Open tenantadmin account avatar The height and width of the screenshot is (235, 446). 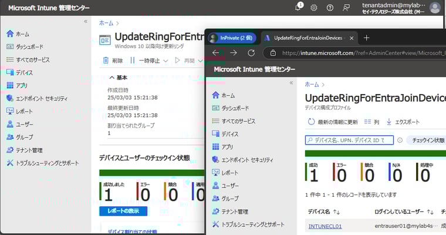(435, 8)
